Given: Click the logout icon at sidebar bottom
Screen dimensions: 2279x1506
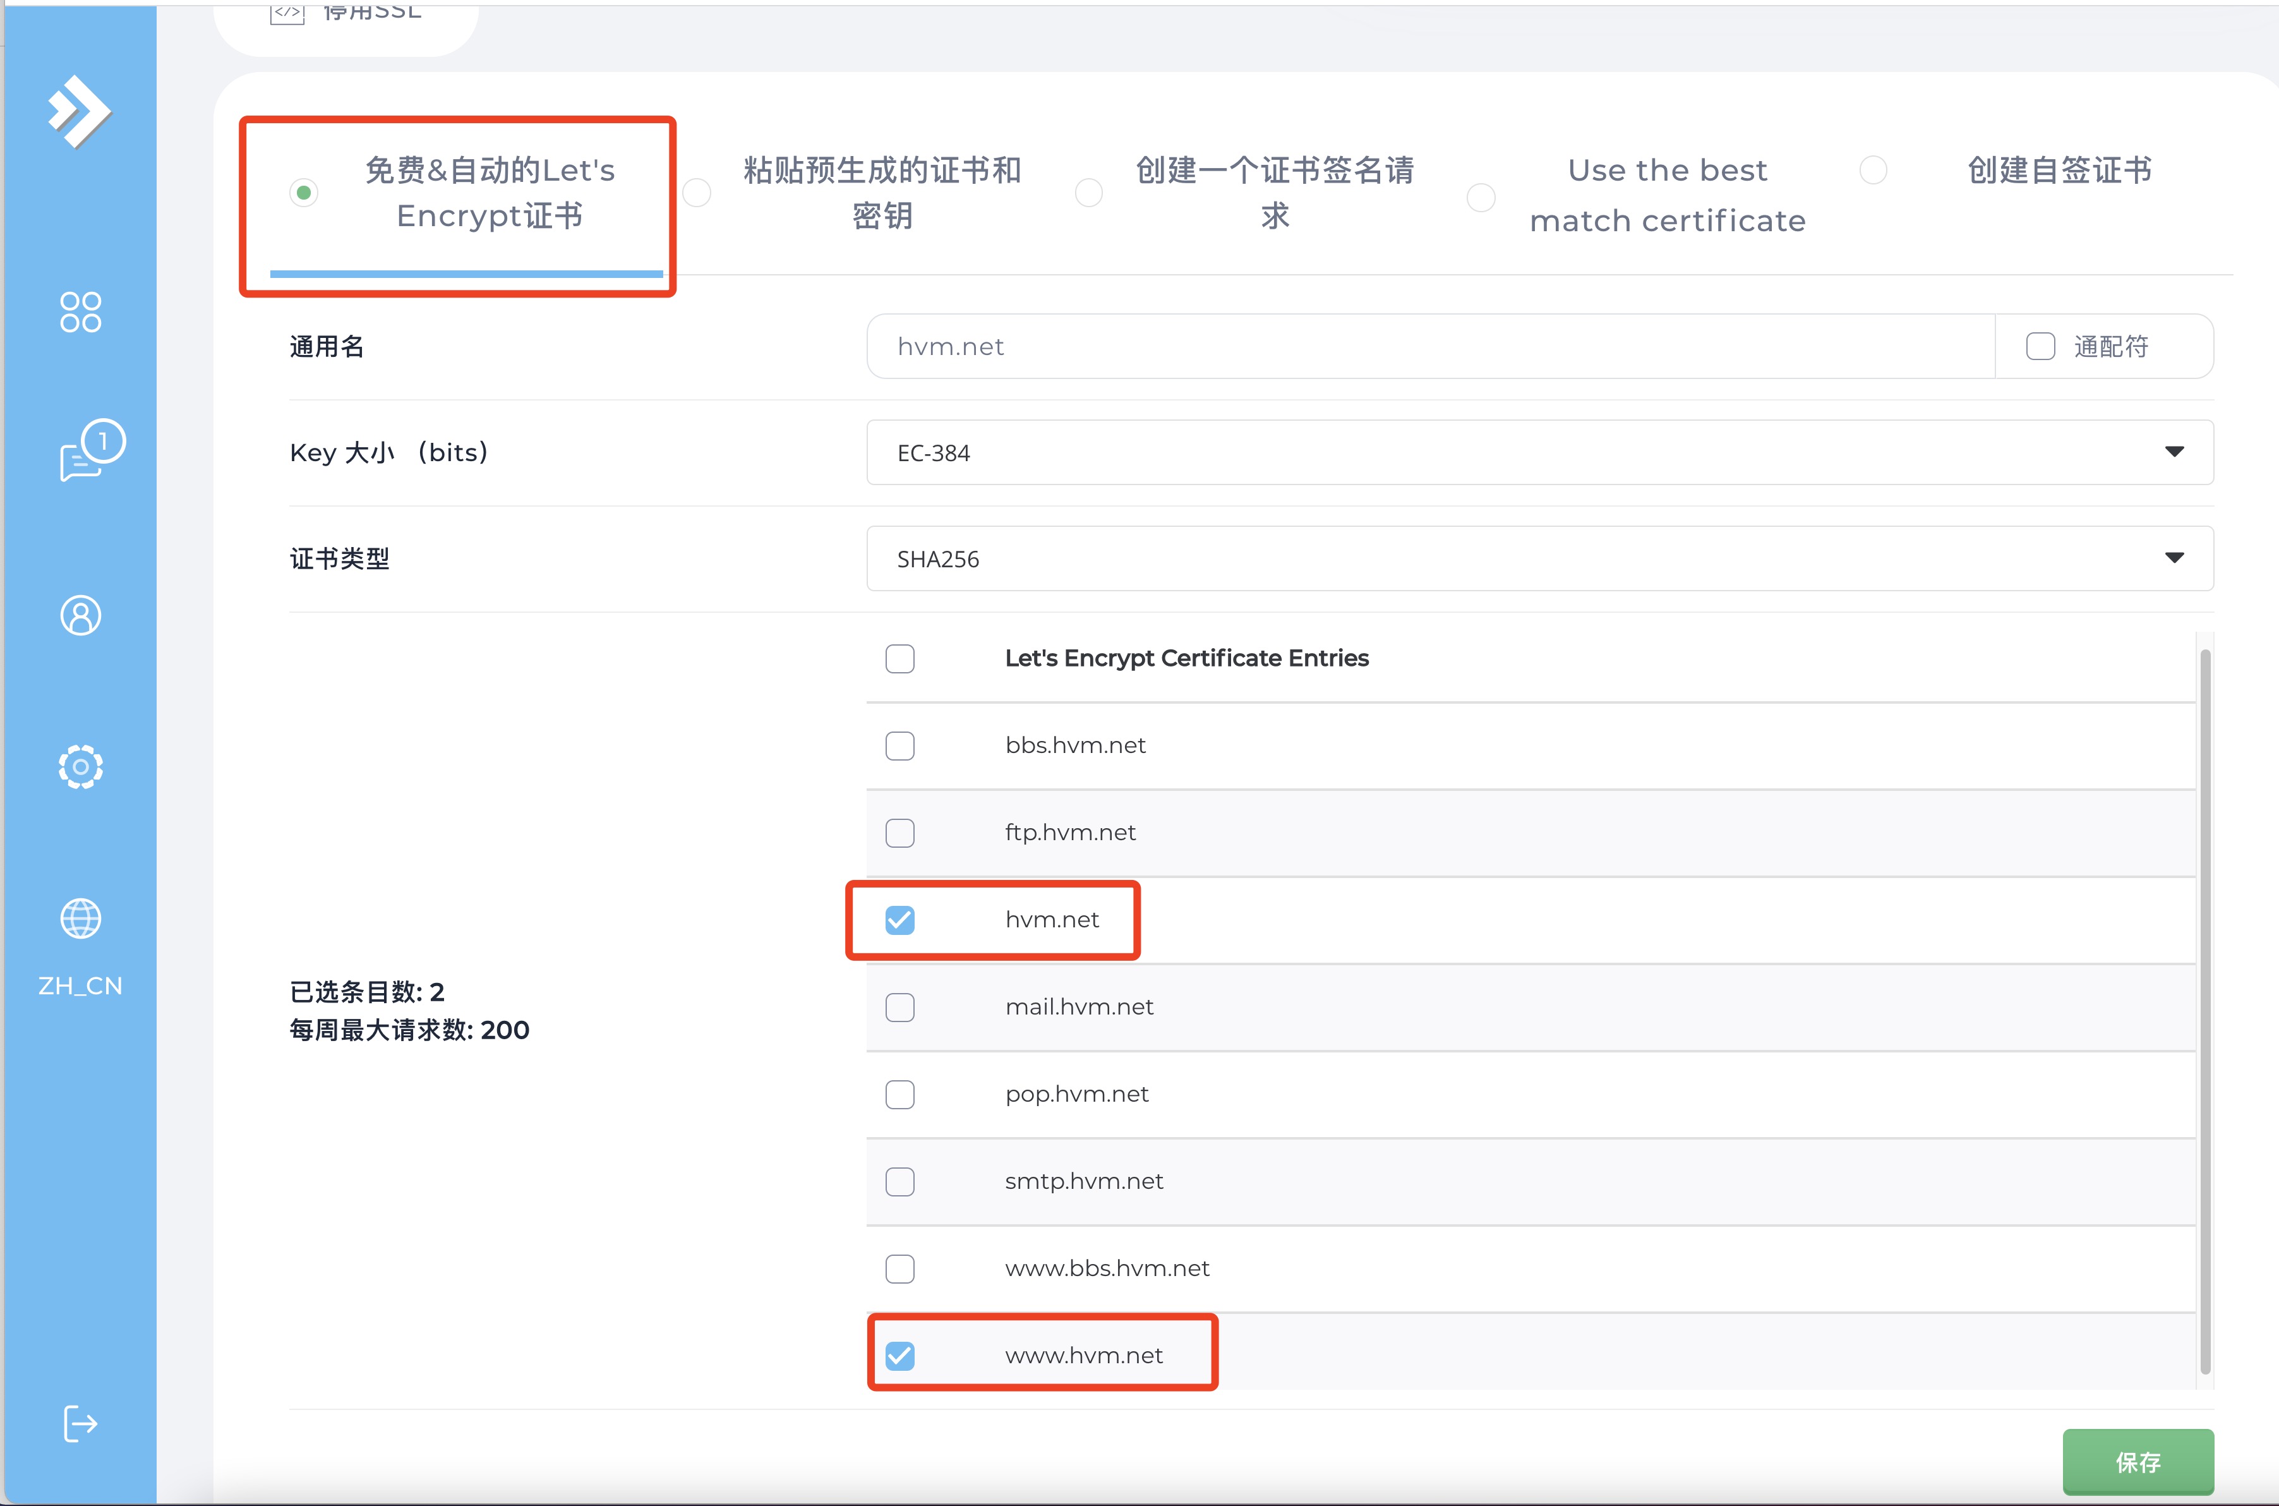Looking at the screenshot, I should click(80, 1423).
